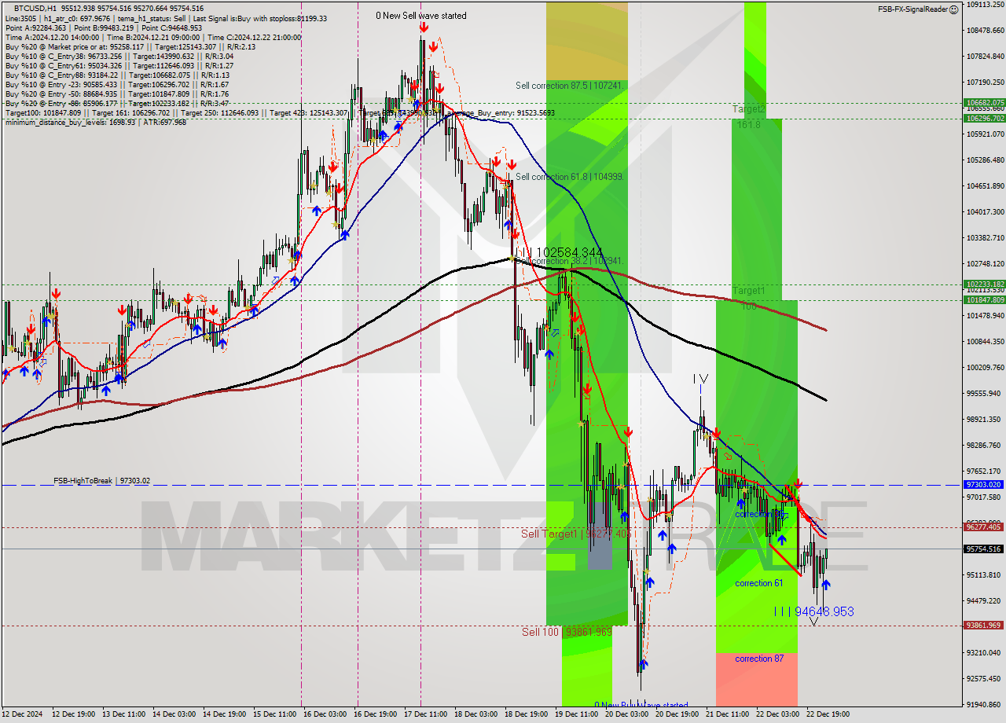Screen dimensions: 1006x723
Task: Click the '19 Dec 11:00' time axis label
Action: point(576,714)
